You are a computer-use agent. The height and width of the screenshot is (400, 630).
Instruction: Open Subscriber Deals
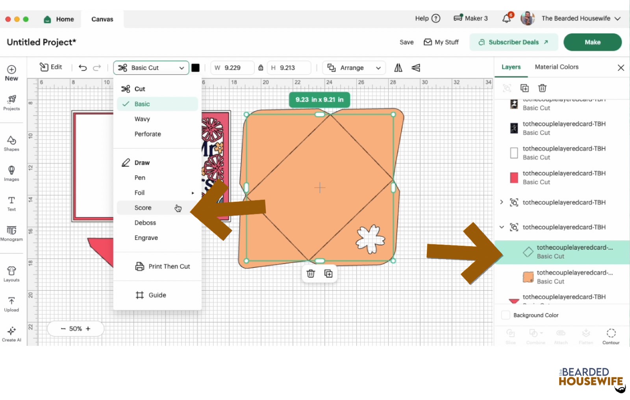[513, 42]
